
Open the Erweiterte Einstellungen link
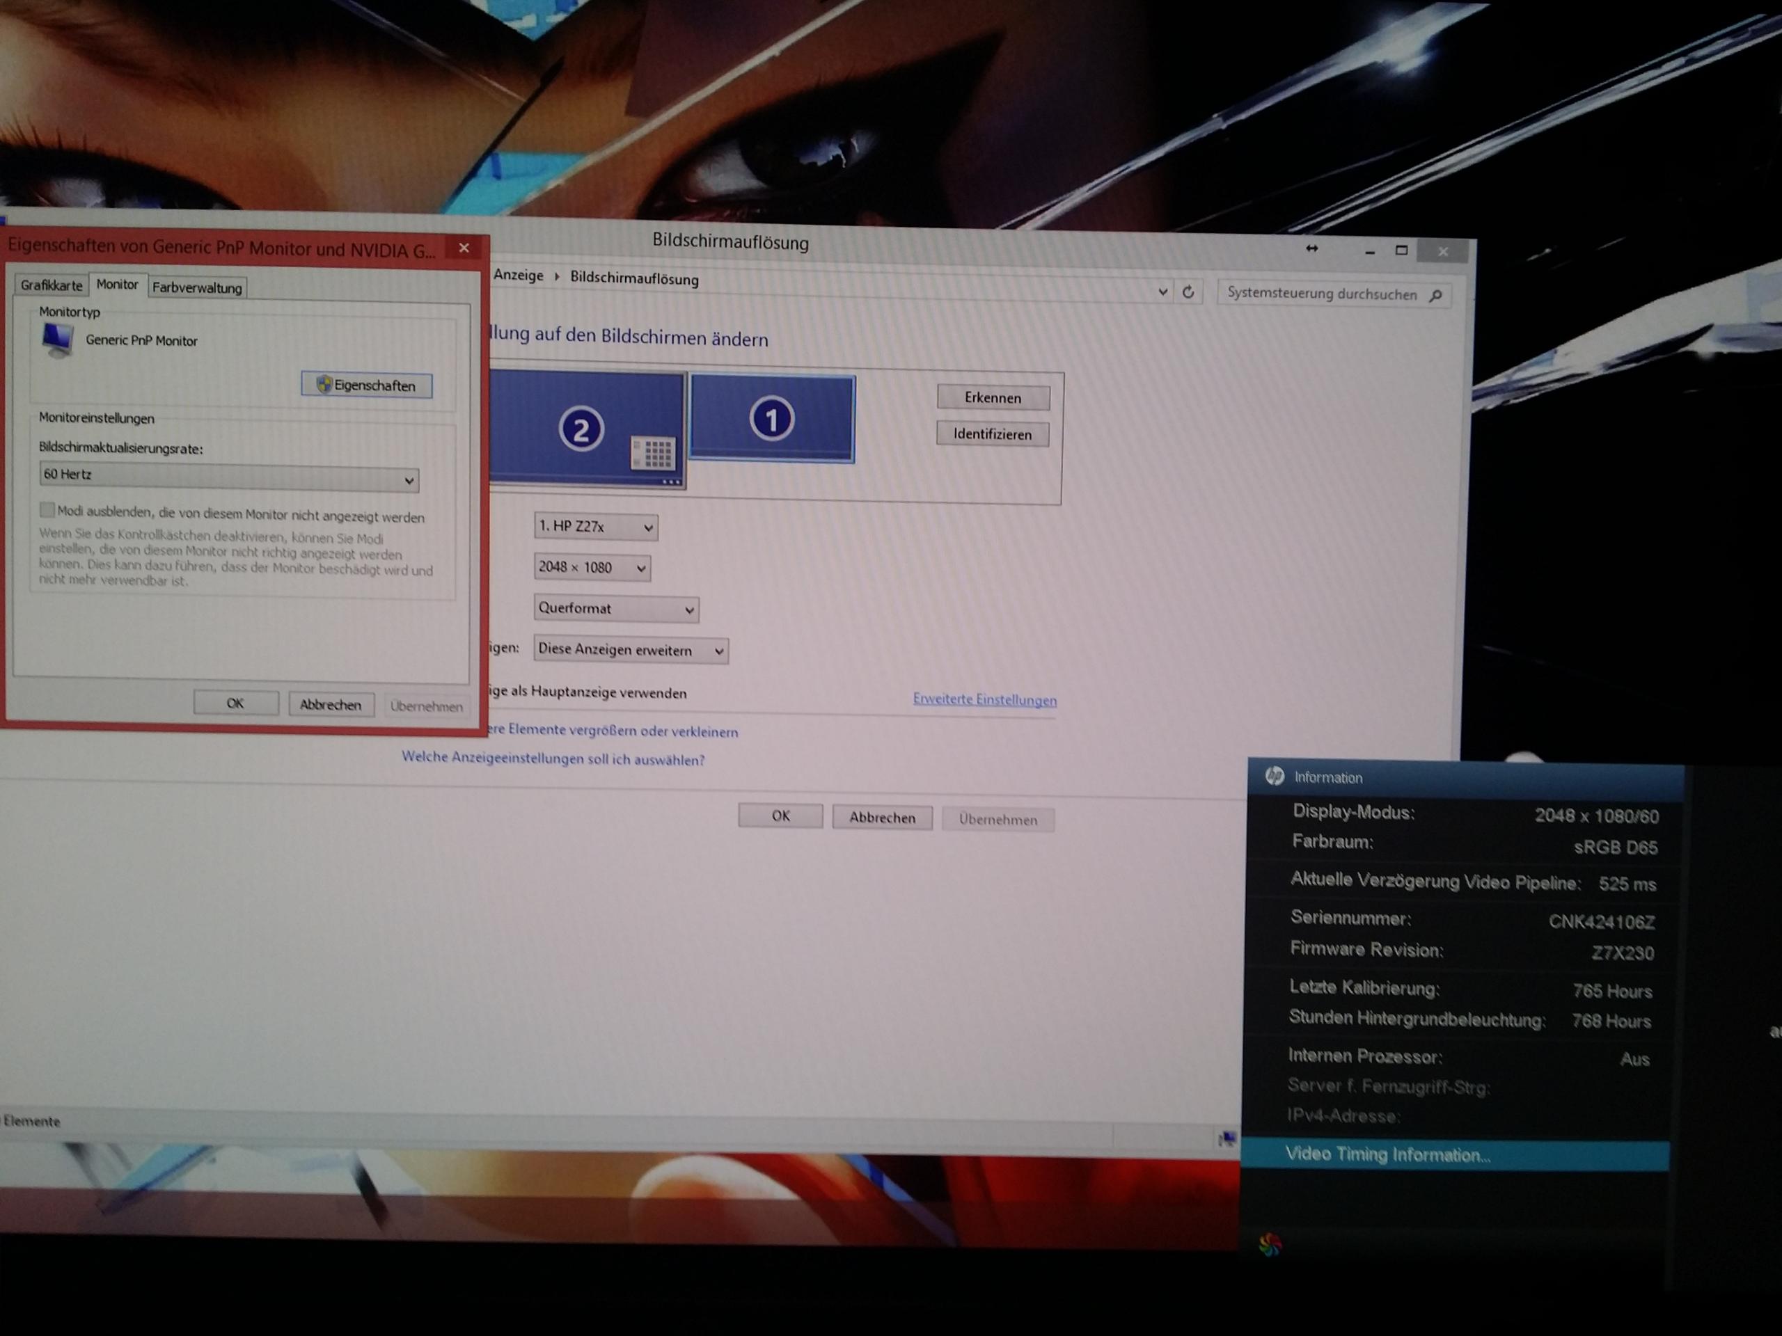point(984,699)
